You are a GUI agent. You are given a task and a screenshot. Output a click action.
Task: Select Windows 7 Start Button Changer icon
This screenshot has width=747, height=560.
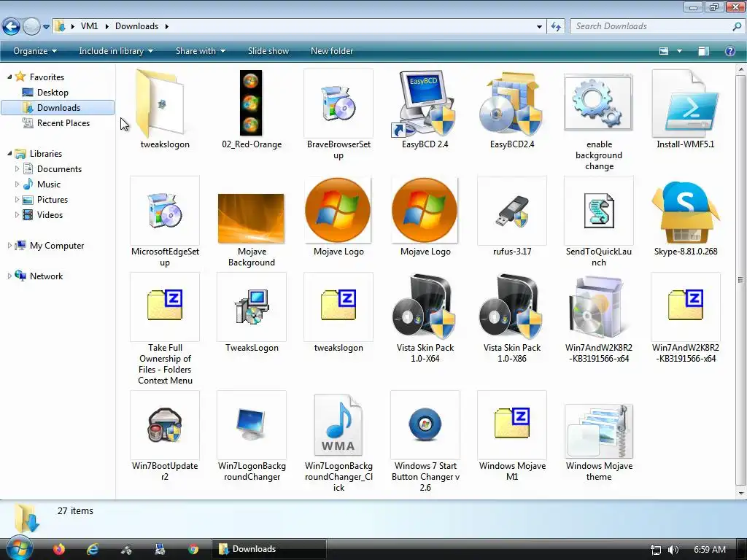click(x=425, y=425)
